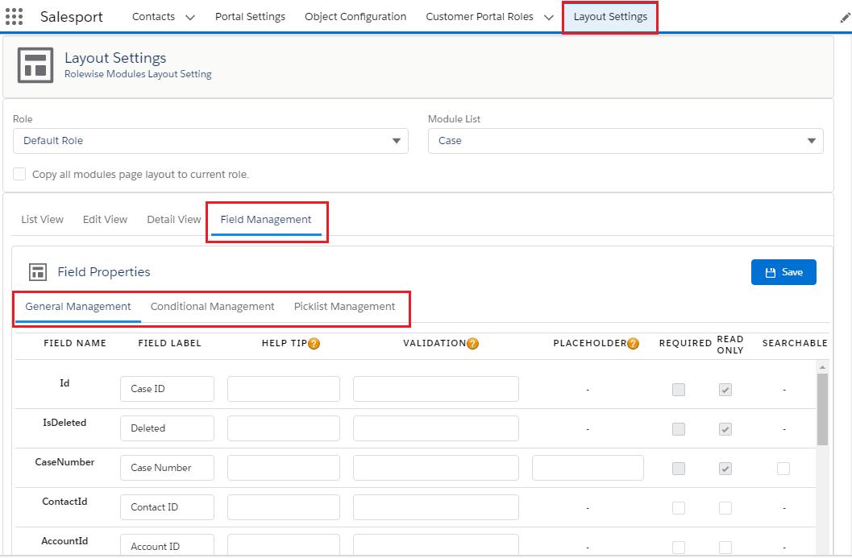Switch to the Conditional Management tab
The width and height of the screenshot is (852, 558).
(x=212, y=307)
